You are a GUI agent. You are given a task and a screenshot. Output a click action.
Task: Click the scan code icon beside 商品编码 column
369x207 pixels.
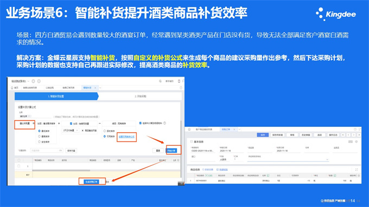click(207, 176)
